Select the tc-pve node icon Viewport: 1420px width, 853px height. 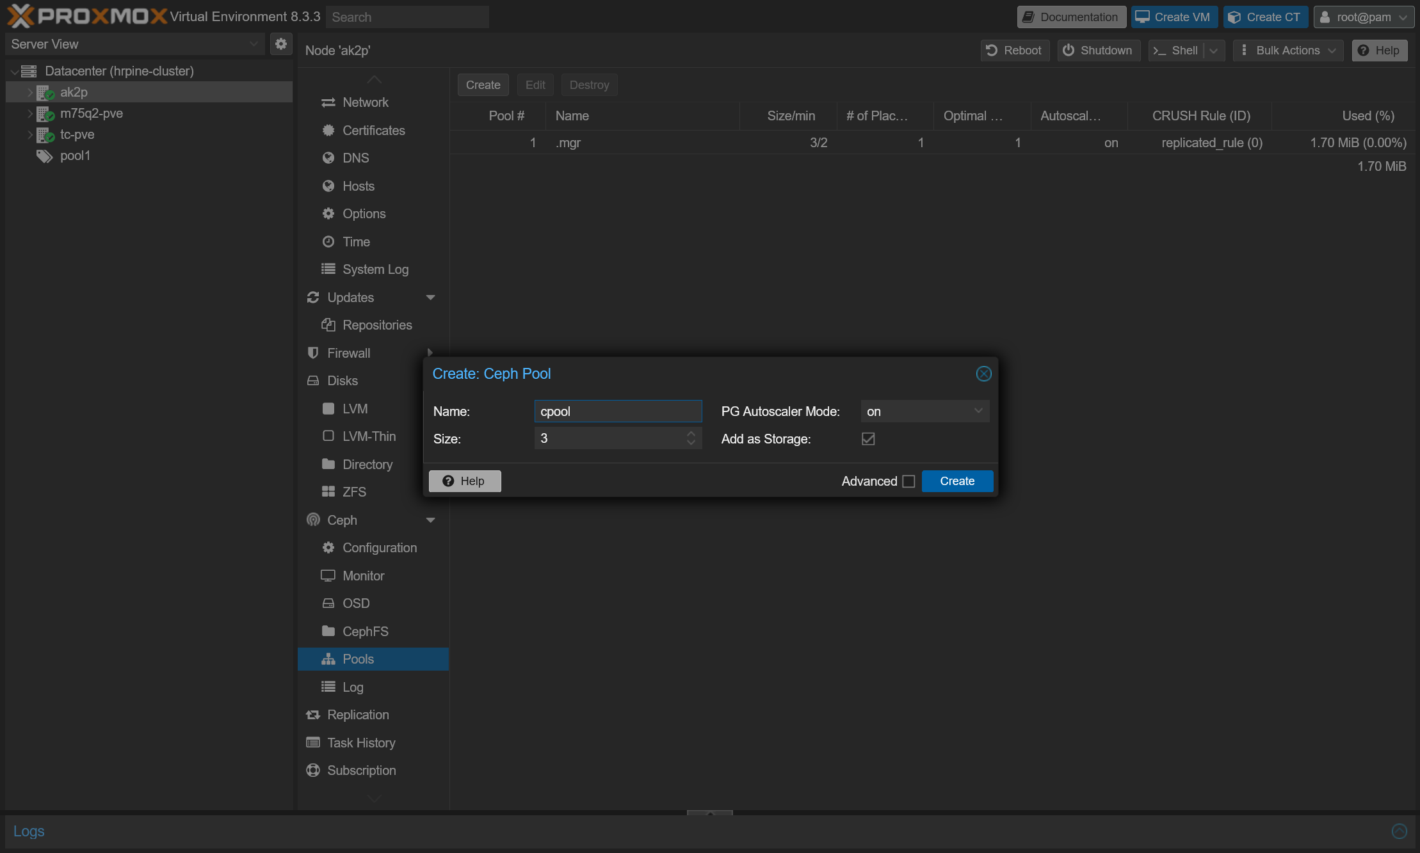pos(45,135)
